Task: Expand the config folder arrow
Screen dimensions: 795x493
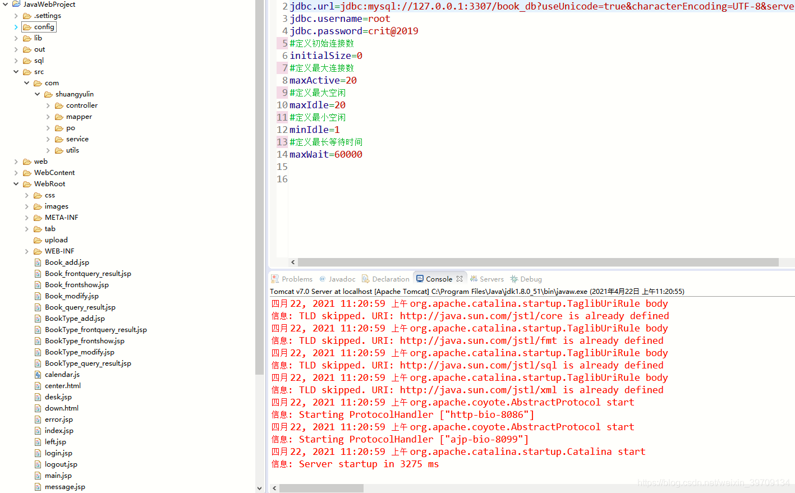Action: click(16, 27)
